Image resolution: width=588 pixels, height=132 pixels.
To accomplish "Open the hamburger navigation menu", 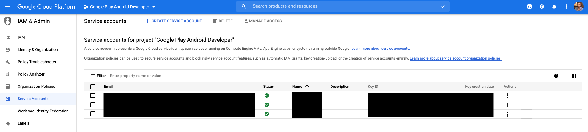I will 8,6.
